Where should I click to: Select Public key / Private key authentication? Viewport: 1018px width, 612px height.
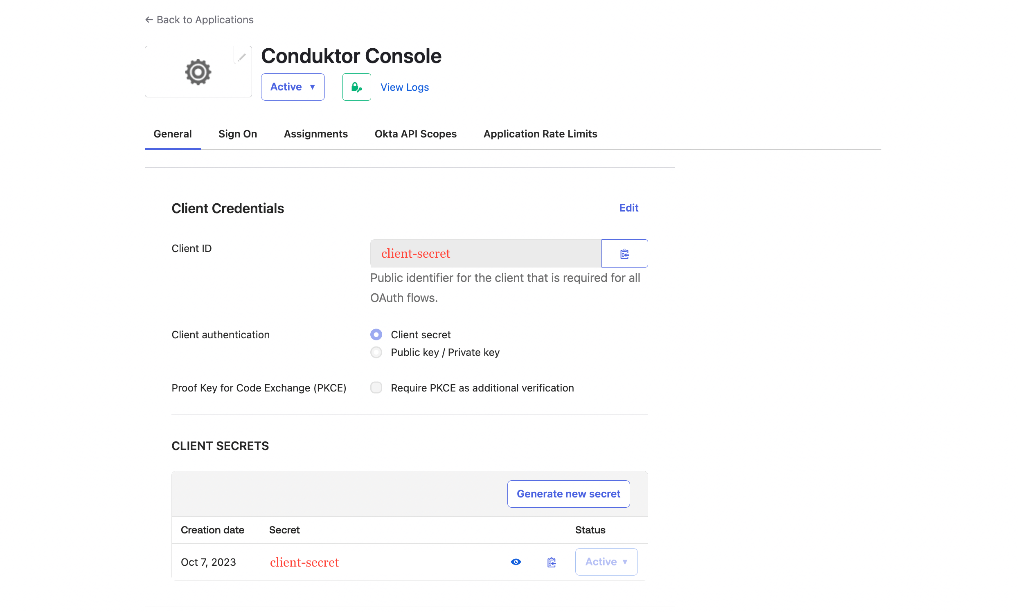point(376,352)
